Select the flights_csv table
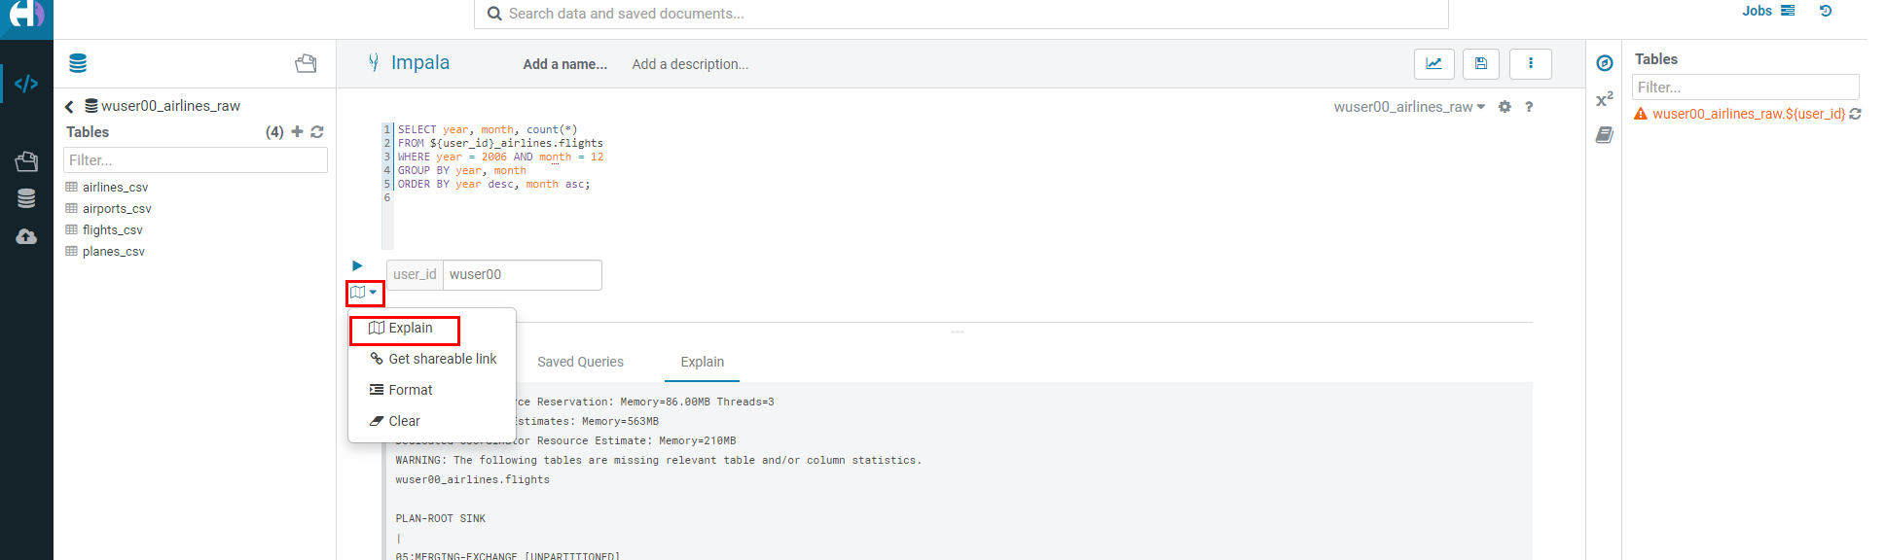1886x560 pixels. tap(112, 229)
